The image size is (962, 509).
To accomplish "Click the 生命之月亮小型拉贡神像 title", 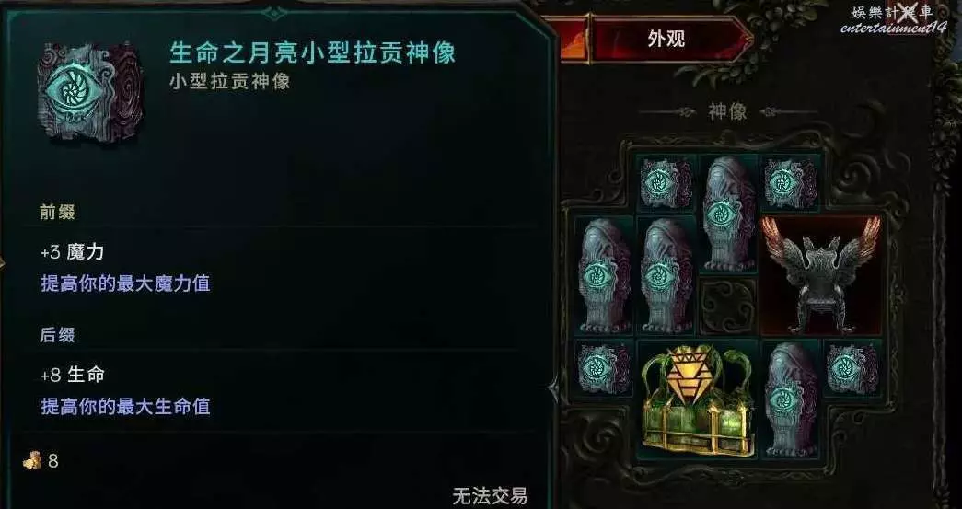I will point(312,52).
